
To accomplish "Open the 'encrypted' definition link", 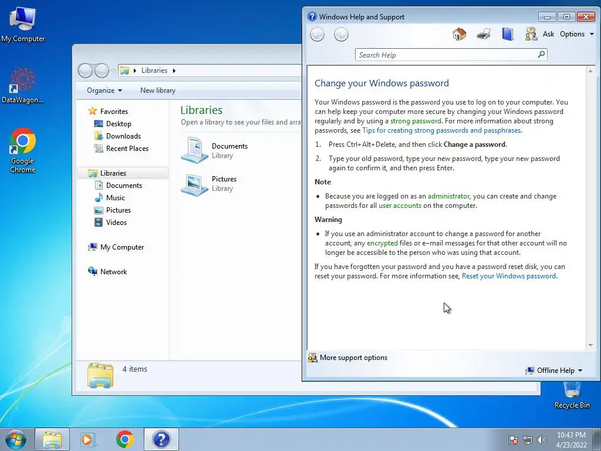I will pos(382,243).
